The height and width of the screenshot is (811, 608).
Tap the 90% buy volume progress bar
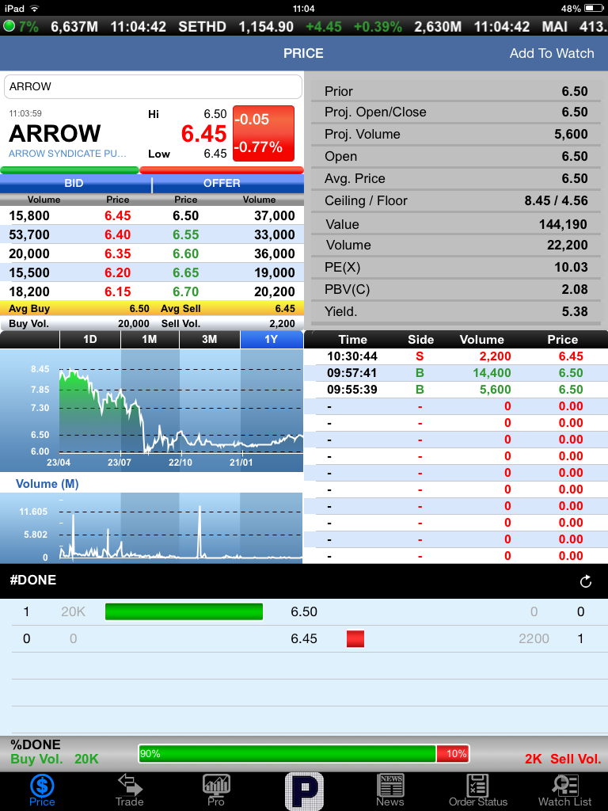tap(287, 754)
